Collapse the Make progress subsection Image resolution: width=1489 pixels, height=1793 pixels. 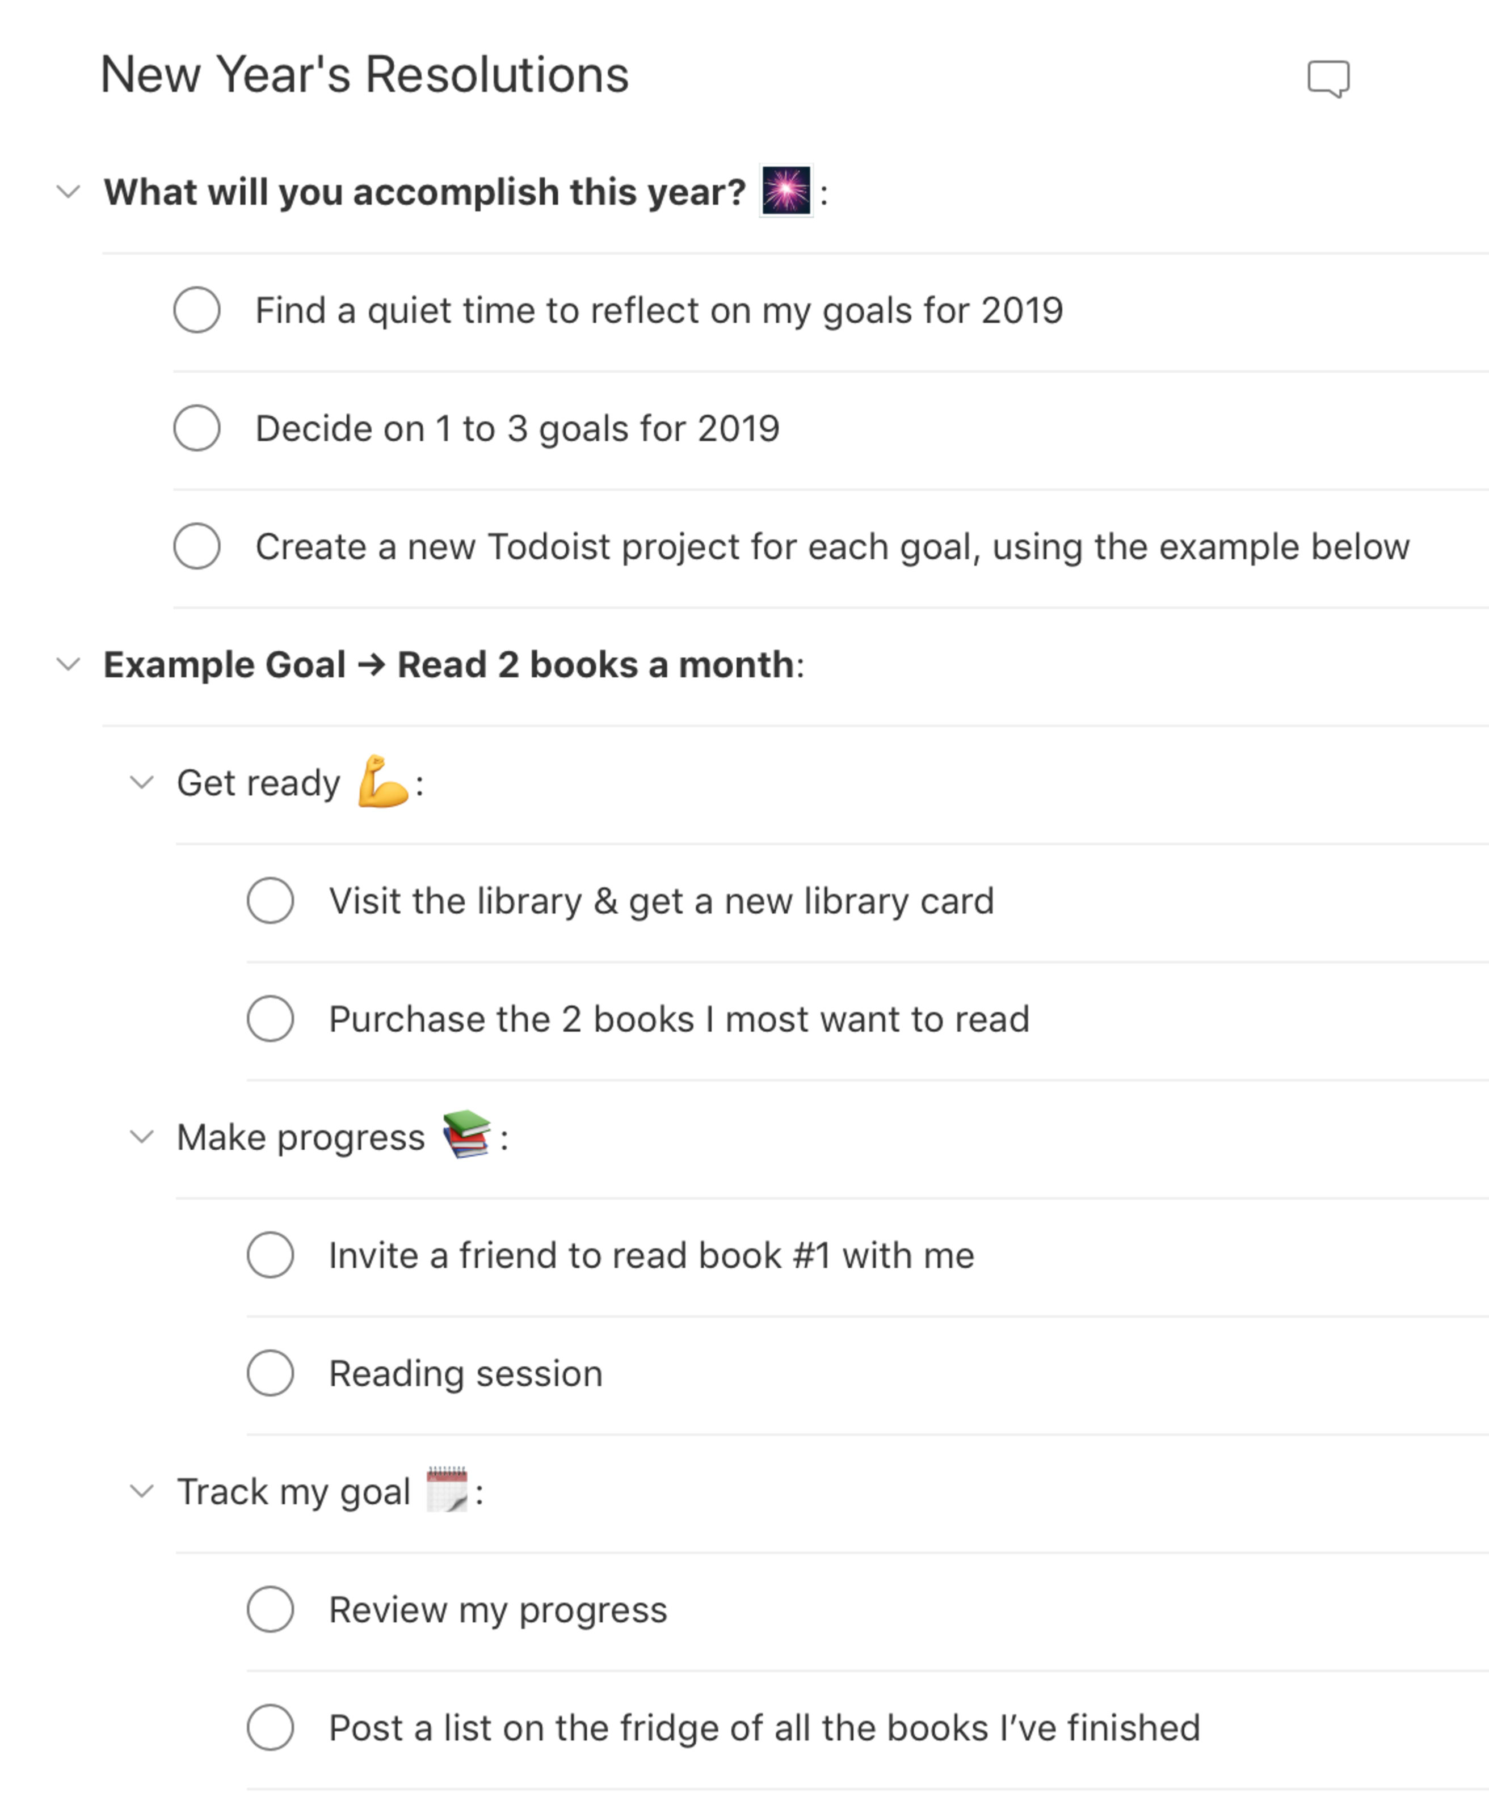click(142, 1136)
